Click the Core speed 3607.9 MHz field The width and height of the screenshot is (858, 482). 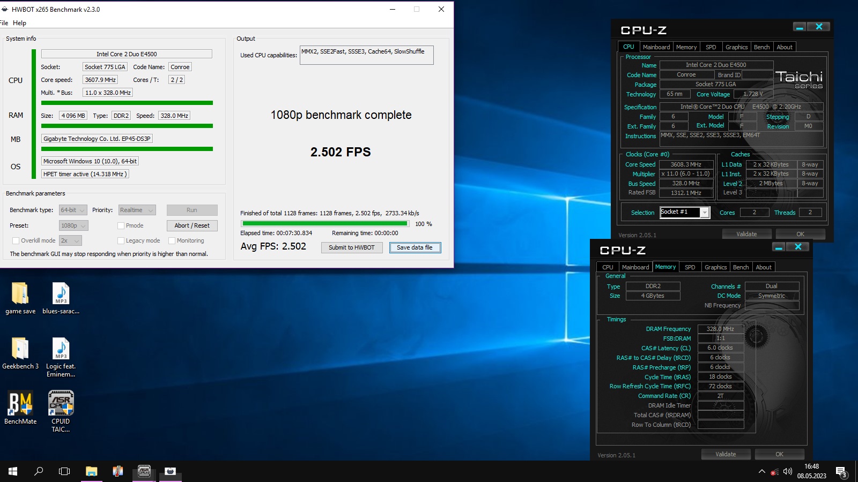click(x=100, y=80)
